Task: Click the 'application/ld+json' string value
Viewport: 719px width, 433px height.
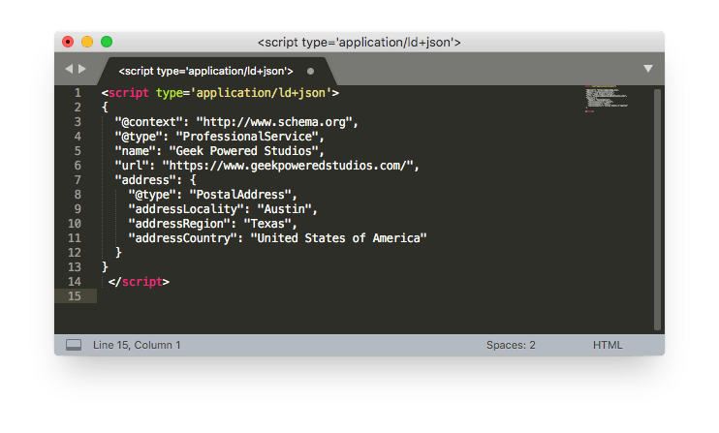Action: click(261, 93)
